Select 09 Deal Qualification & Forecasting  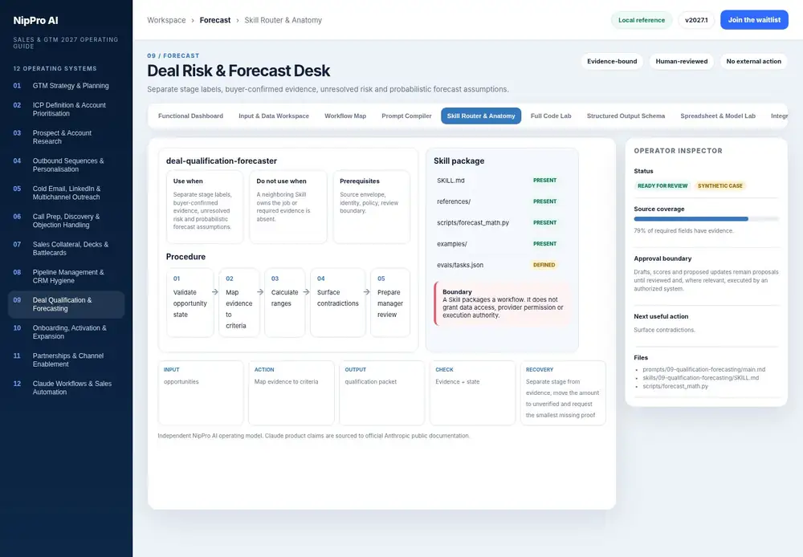pyautogui.click(x=66, y=304)
